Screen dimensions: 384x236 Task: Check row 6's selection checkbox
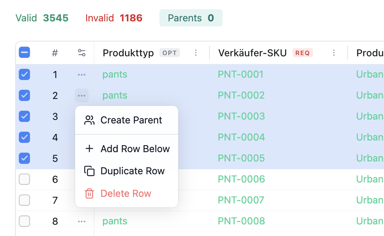tap(24, 179)
